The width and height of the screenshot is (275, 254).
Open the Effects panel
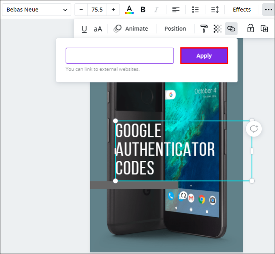pos(242,10)
